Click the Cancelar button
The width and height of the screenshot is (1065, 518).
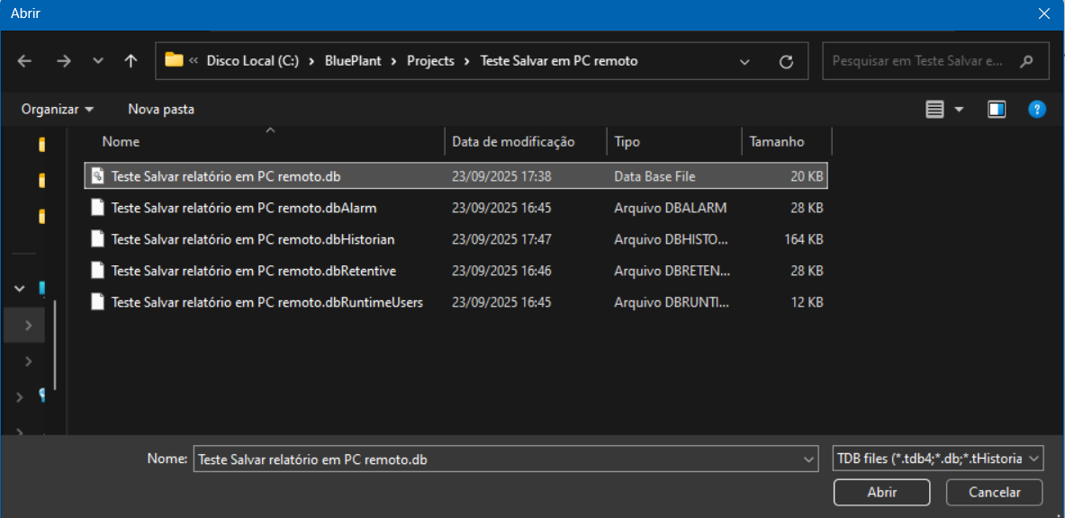[x=994, y=492]
